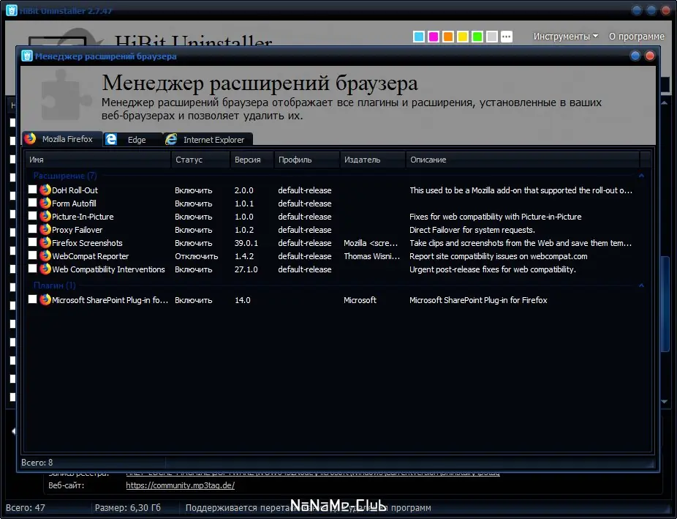
Task: Click the main window scrollbar up arrow
Action: click(665, 103)
